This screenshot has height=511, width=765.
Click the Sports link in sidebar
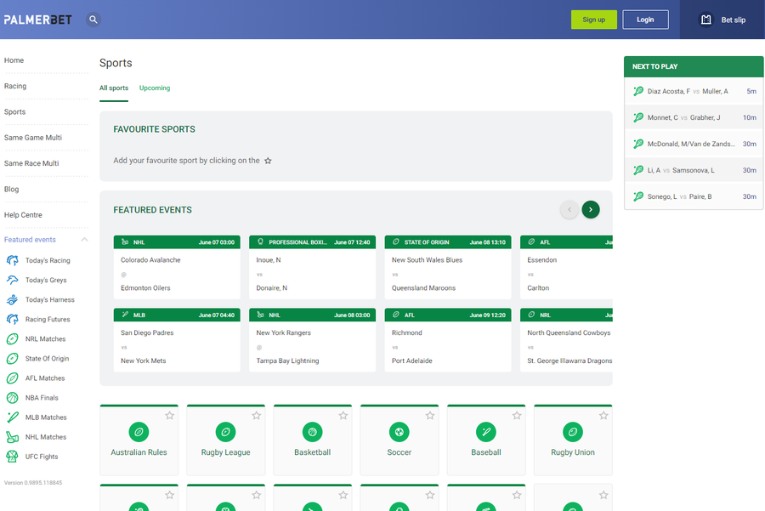pos(14,111)
